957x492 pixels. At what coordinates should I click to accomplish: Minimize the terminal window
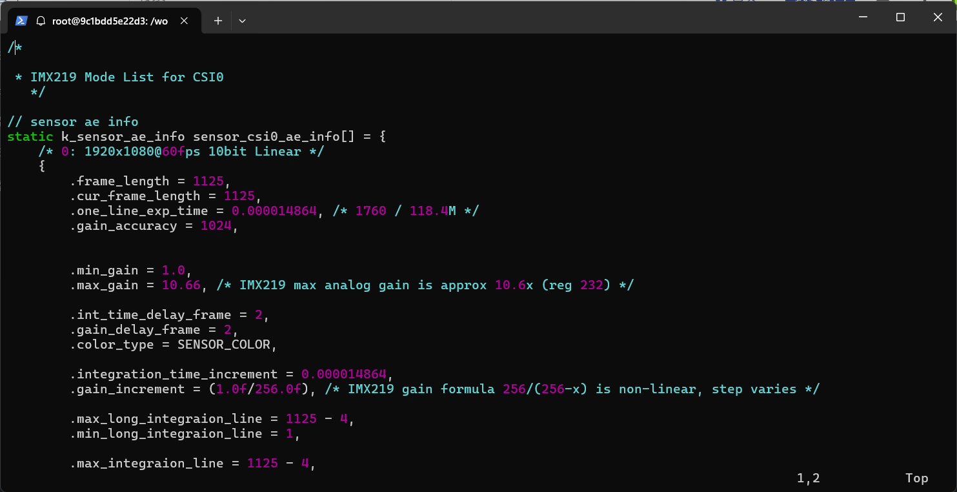coord(863,17)
